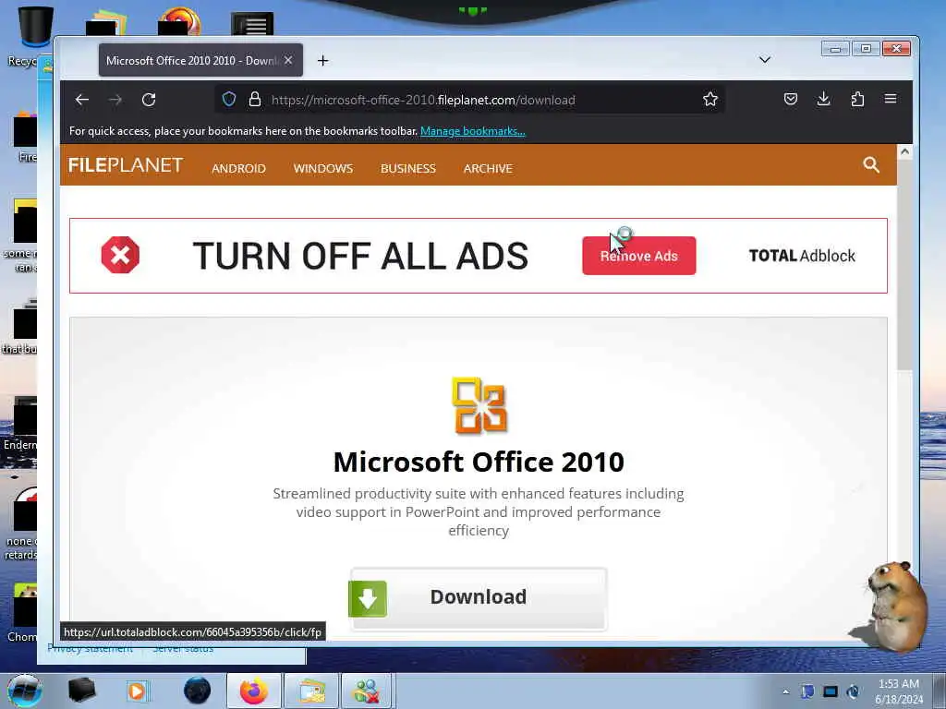This screenshot has width=946, height=709.
Task: Open the WINDOWS menu item
Action: (322, 168)
